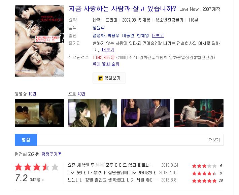The height and width of the screenshot is (195, 239).
Task: Open actor 엄정화 link
Action: [x=99, y=36]
